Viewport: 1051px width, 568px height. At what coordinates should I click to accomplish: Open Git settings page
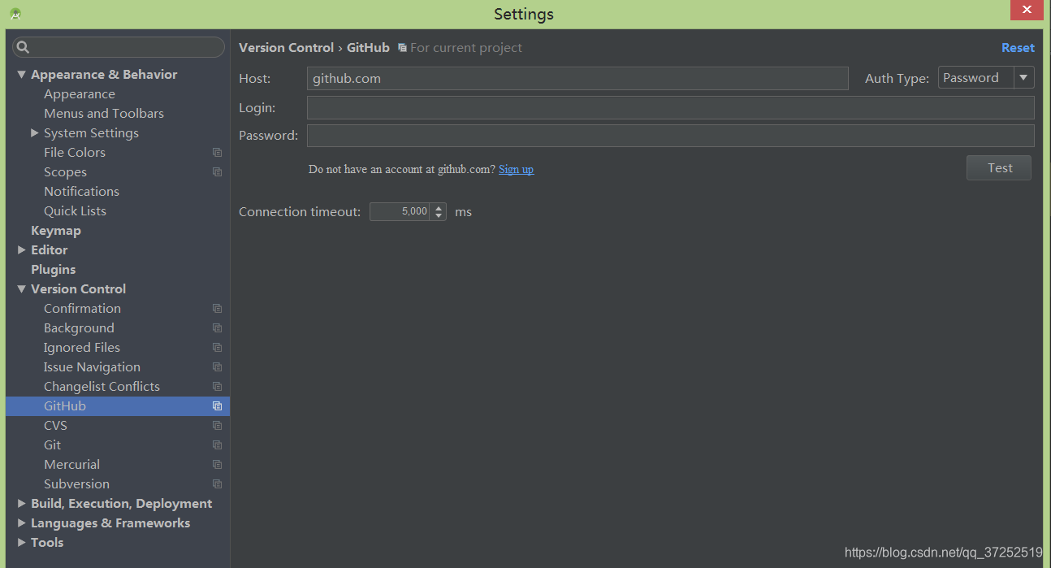(52, 445)
